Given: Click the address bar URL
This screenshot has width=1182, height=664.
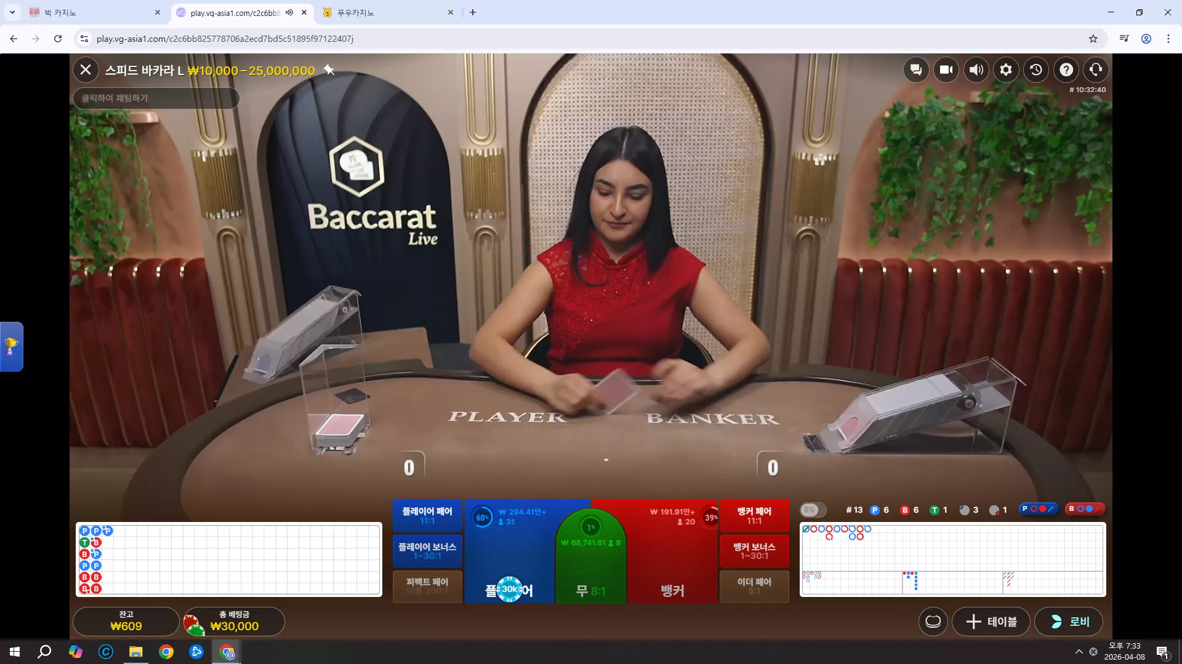Looking at the screenshot, I should click(225, 39).
